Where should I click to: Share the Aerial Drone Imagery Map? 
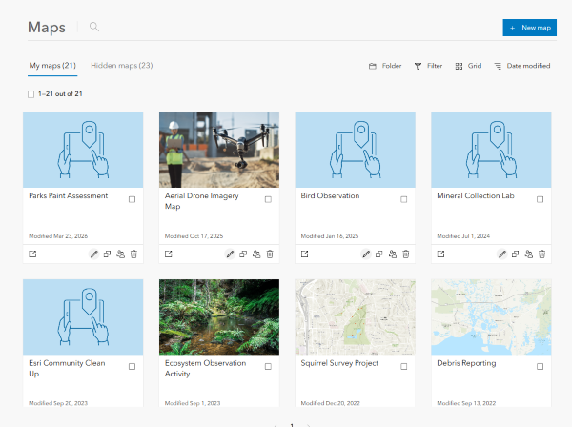[256, 254]
